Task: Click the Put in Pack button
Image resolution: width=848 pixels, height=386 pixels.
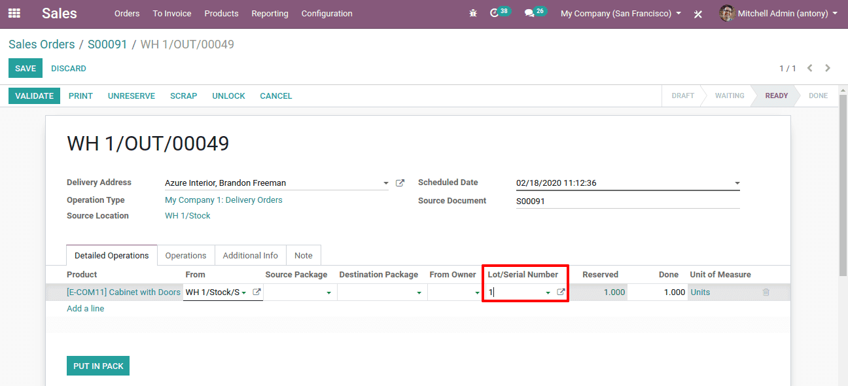Action: [x=98, y=366]
